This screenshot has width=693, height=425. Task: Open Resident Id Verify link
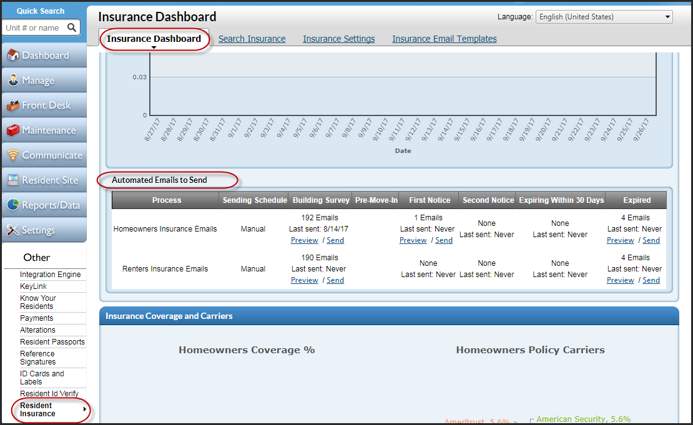click(49, 394)
